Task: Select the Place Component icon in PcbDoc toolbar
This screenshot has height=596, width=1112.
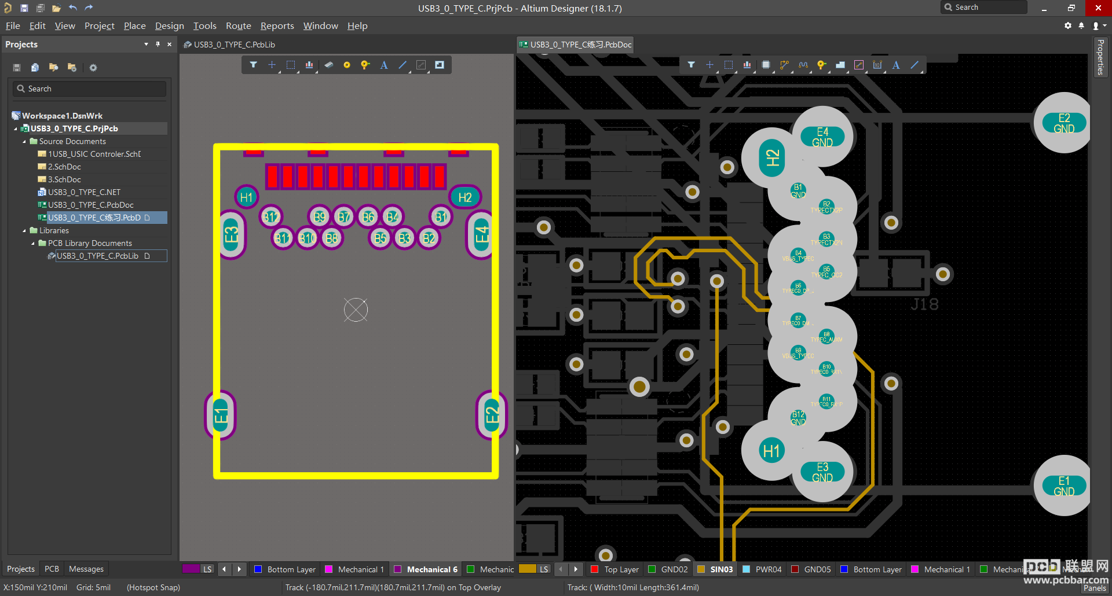Action: [x=766, y=65]
